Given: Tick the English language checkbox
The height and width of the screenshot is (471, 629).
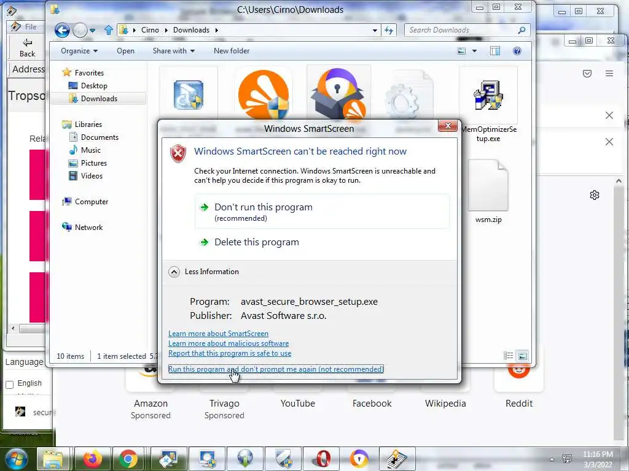Looking at the screenshot, I should pyautogui.click(x=10, y=385).
